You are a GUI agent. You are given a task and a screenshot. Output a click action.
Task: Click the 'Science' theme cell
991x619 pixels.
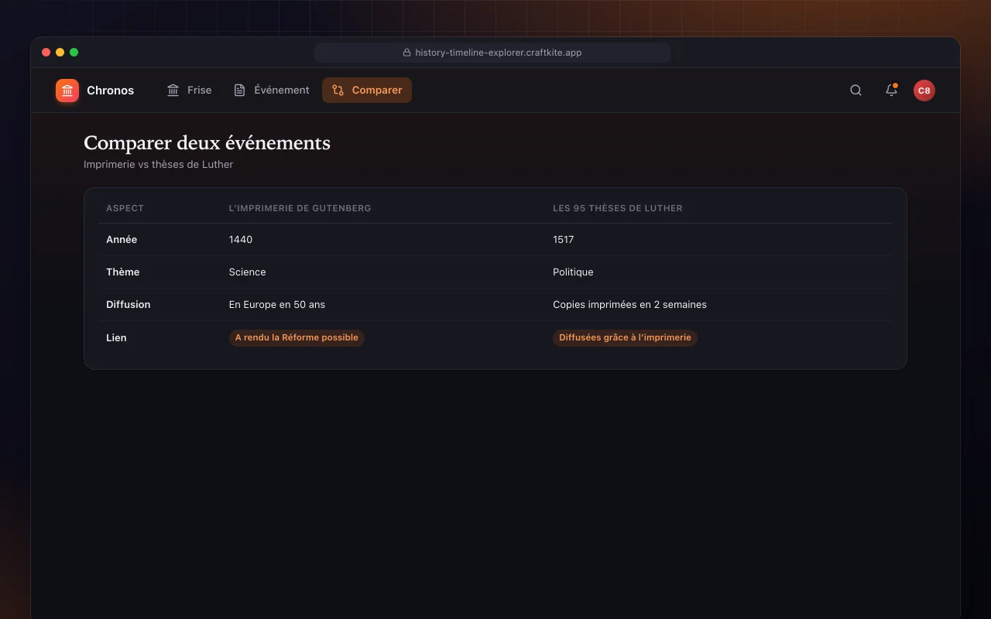(x=247, y=272)
